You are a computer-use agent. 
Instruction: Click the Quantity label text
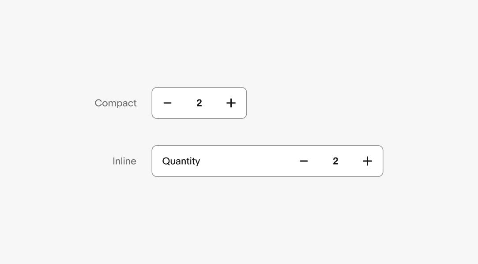(181, 161)
